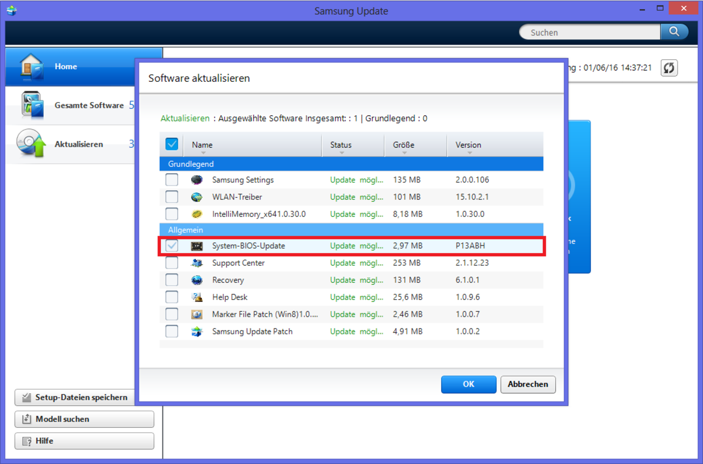Open the Aktualisieren sidebar tab
The image size is (703, 464).
70,144
